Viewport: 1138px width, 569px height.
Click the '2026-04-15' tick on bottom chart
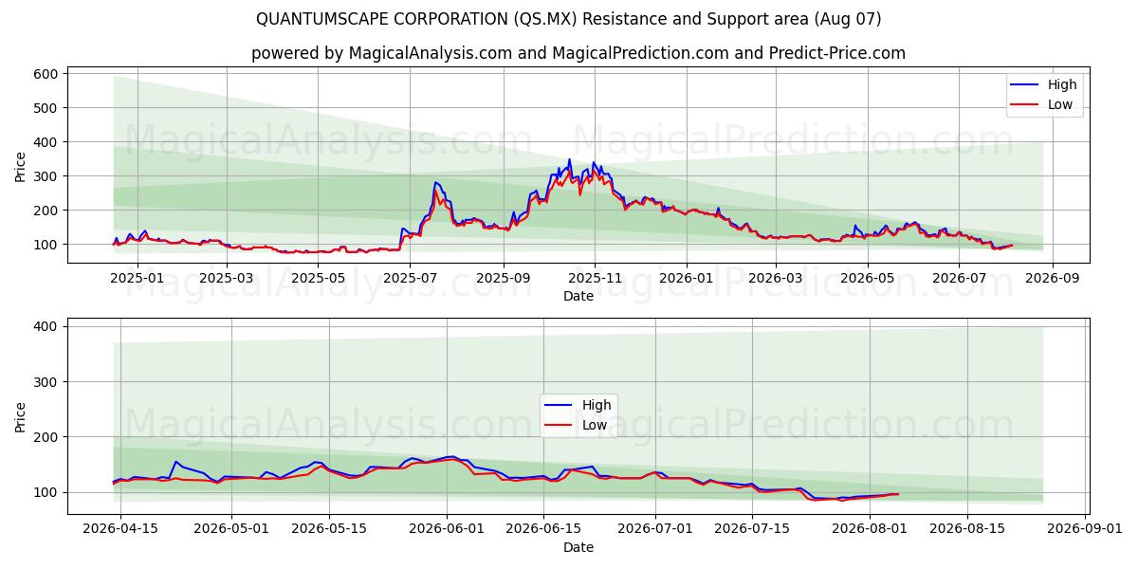(x=120, y=529)
